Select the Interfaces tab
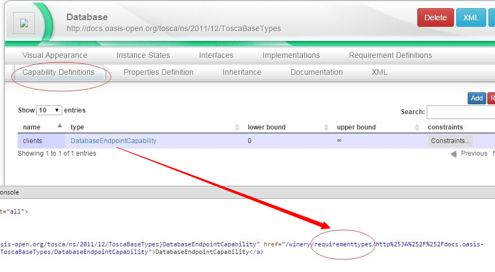 216,55
